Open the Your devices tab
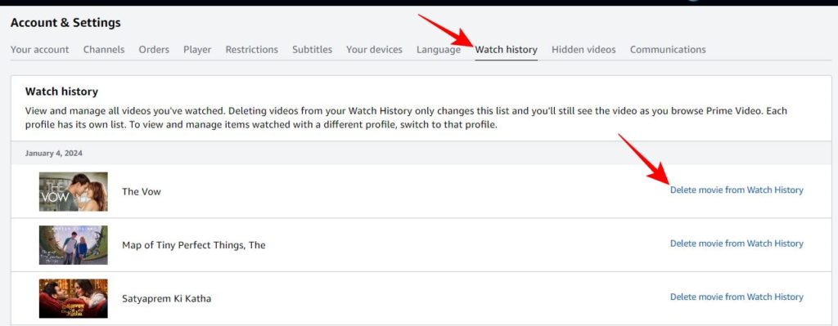Image resolution: width=838 pixels, height=326 pixels. (x=374, y=50)
